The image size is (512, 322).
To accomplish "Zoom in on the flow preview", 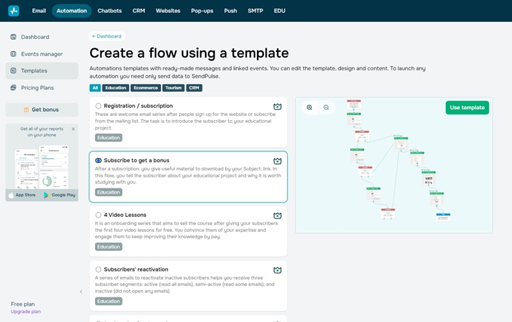I will [310, 108].
